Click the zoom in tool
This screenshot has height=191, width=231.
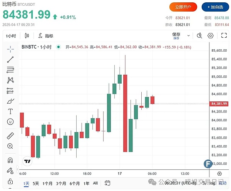coord(10,146)
